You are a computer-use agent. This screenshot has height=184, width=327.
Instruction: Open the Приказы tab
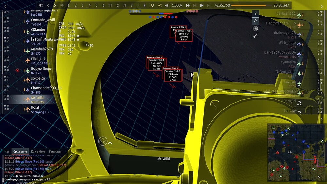(55, 151)
